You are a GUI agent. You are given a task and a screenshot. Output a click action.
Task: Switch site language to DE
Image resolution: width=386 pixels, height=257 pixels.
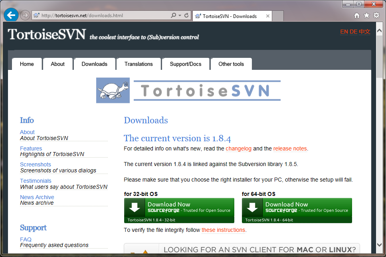point(354,32)
